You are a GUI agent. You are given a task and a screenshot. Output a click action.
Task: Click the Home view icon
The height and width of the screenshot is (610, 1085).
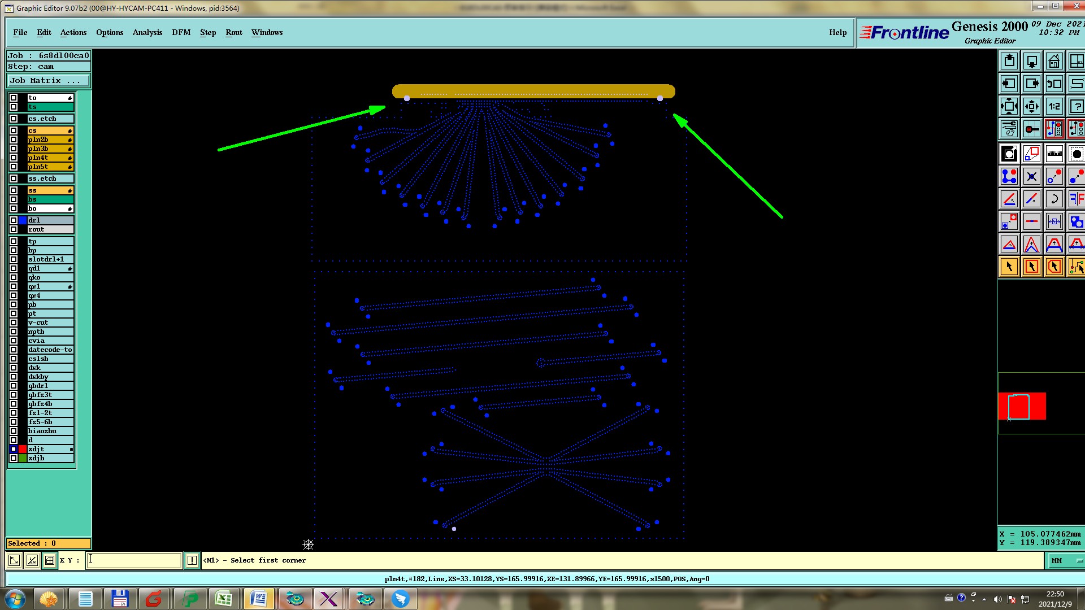(1054, 61)
